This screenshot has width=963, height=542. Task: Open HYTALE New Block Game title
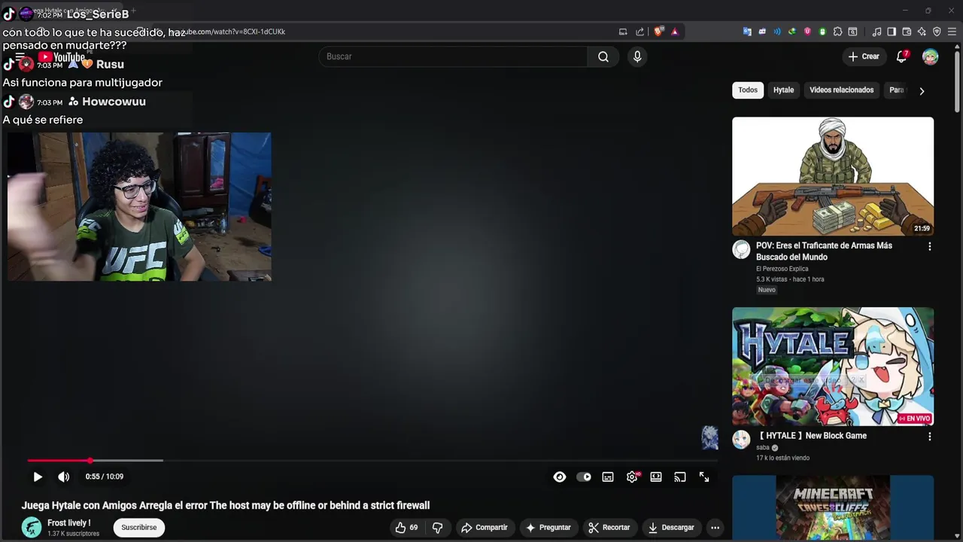[811, 436]
